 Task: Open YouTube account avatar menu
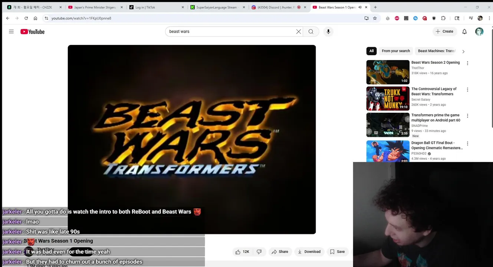(x=479, y=32)
